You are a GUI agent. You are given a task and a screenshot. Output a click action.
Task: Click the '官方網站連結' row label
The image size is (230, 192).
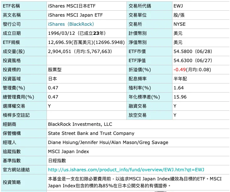(x=16, y=170)
